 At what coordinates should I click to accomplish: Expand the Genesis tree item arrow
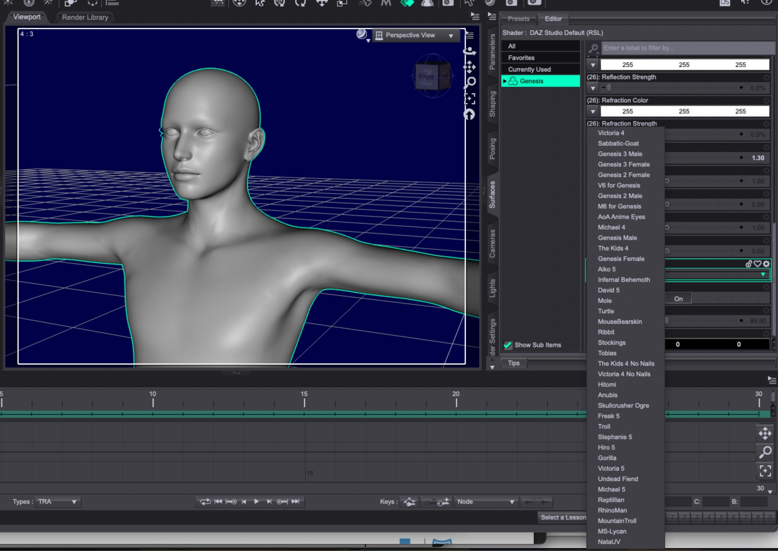[505, 81]
